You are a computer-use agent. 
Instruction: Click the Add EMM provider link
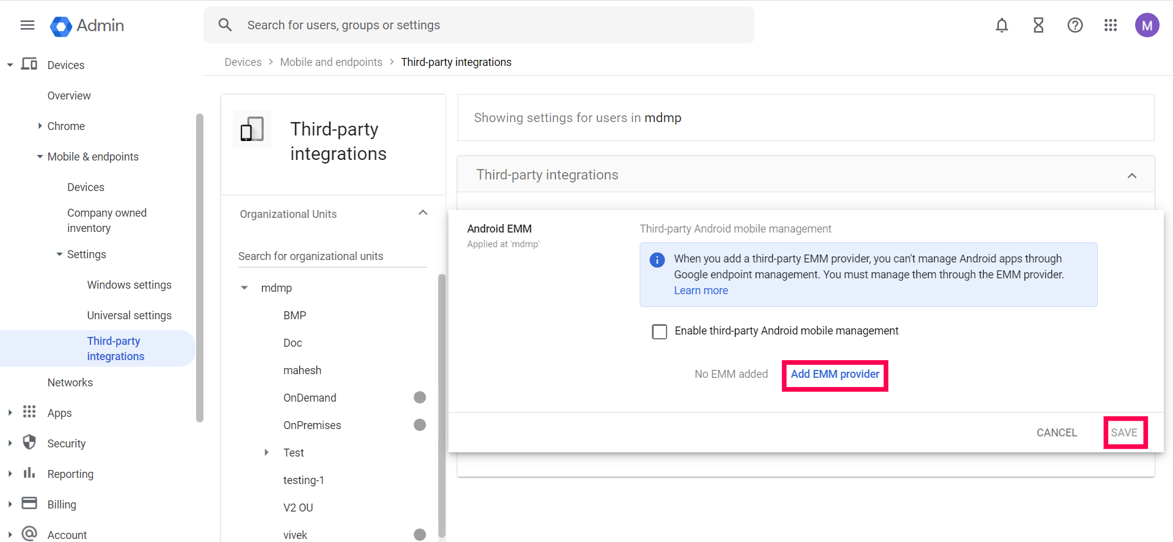click(835, 374)
